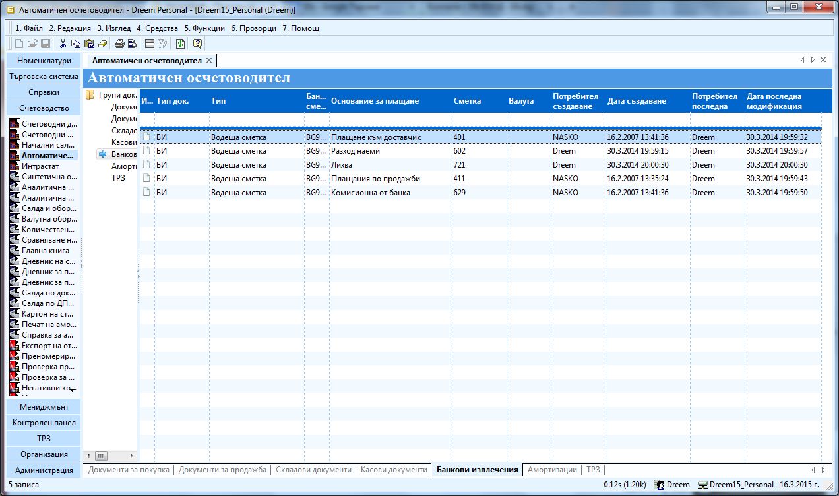Select row Комисионна от банка

pyautogui.click(x=480, y=193)
